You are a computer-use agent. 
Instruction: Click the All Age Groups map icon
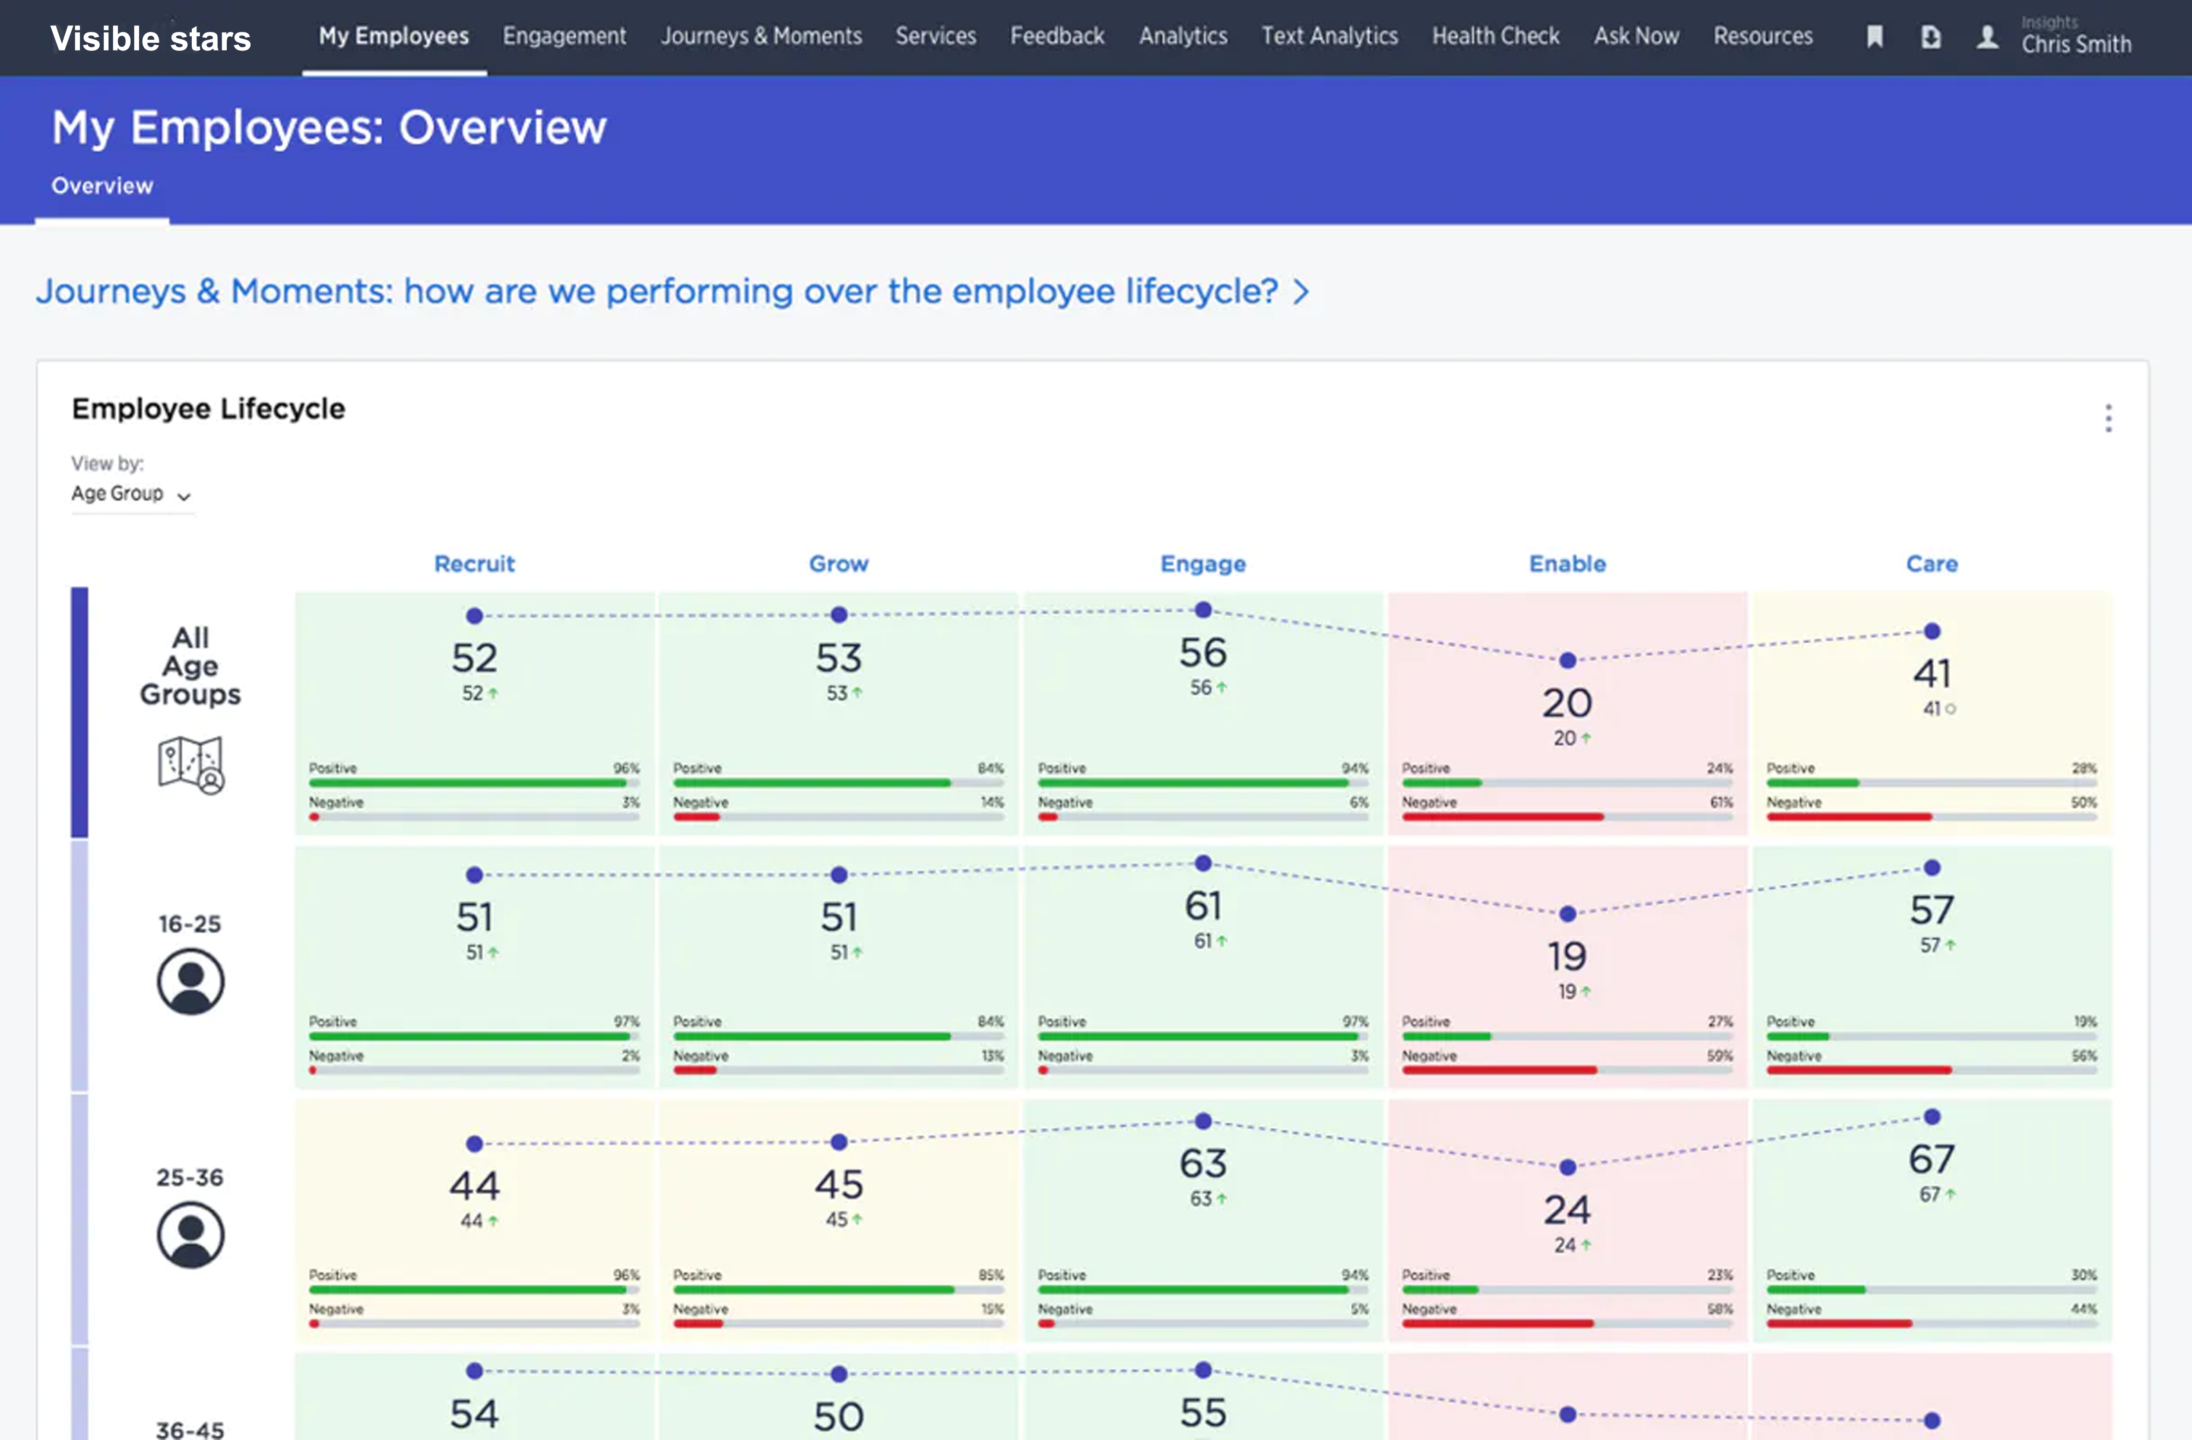pos(190,764)
